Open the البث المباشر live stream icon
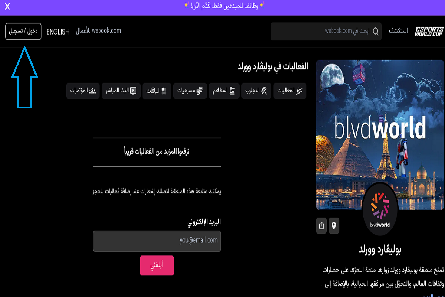Screen dimensions: 445x297 (x=133, y=91)
